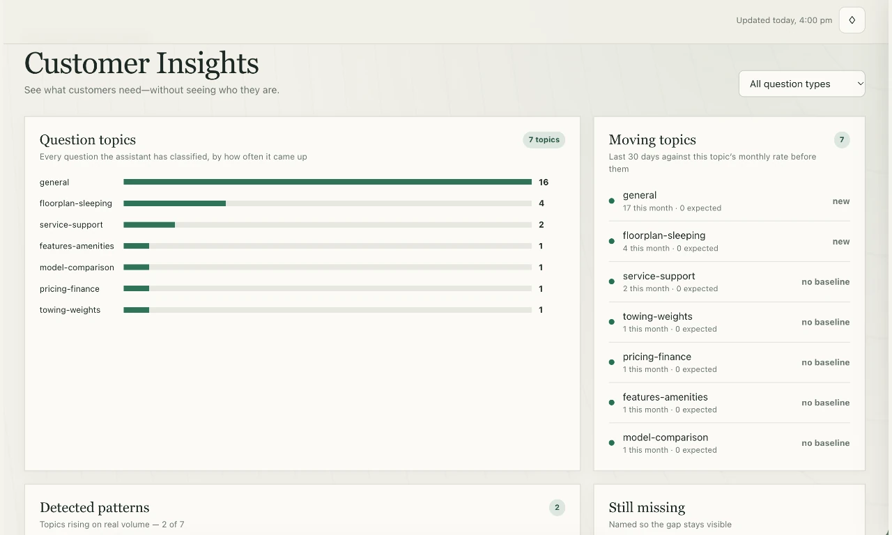
Task: Click the features-amenities label in Question topics
Action: (x=77, y=246)
